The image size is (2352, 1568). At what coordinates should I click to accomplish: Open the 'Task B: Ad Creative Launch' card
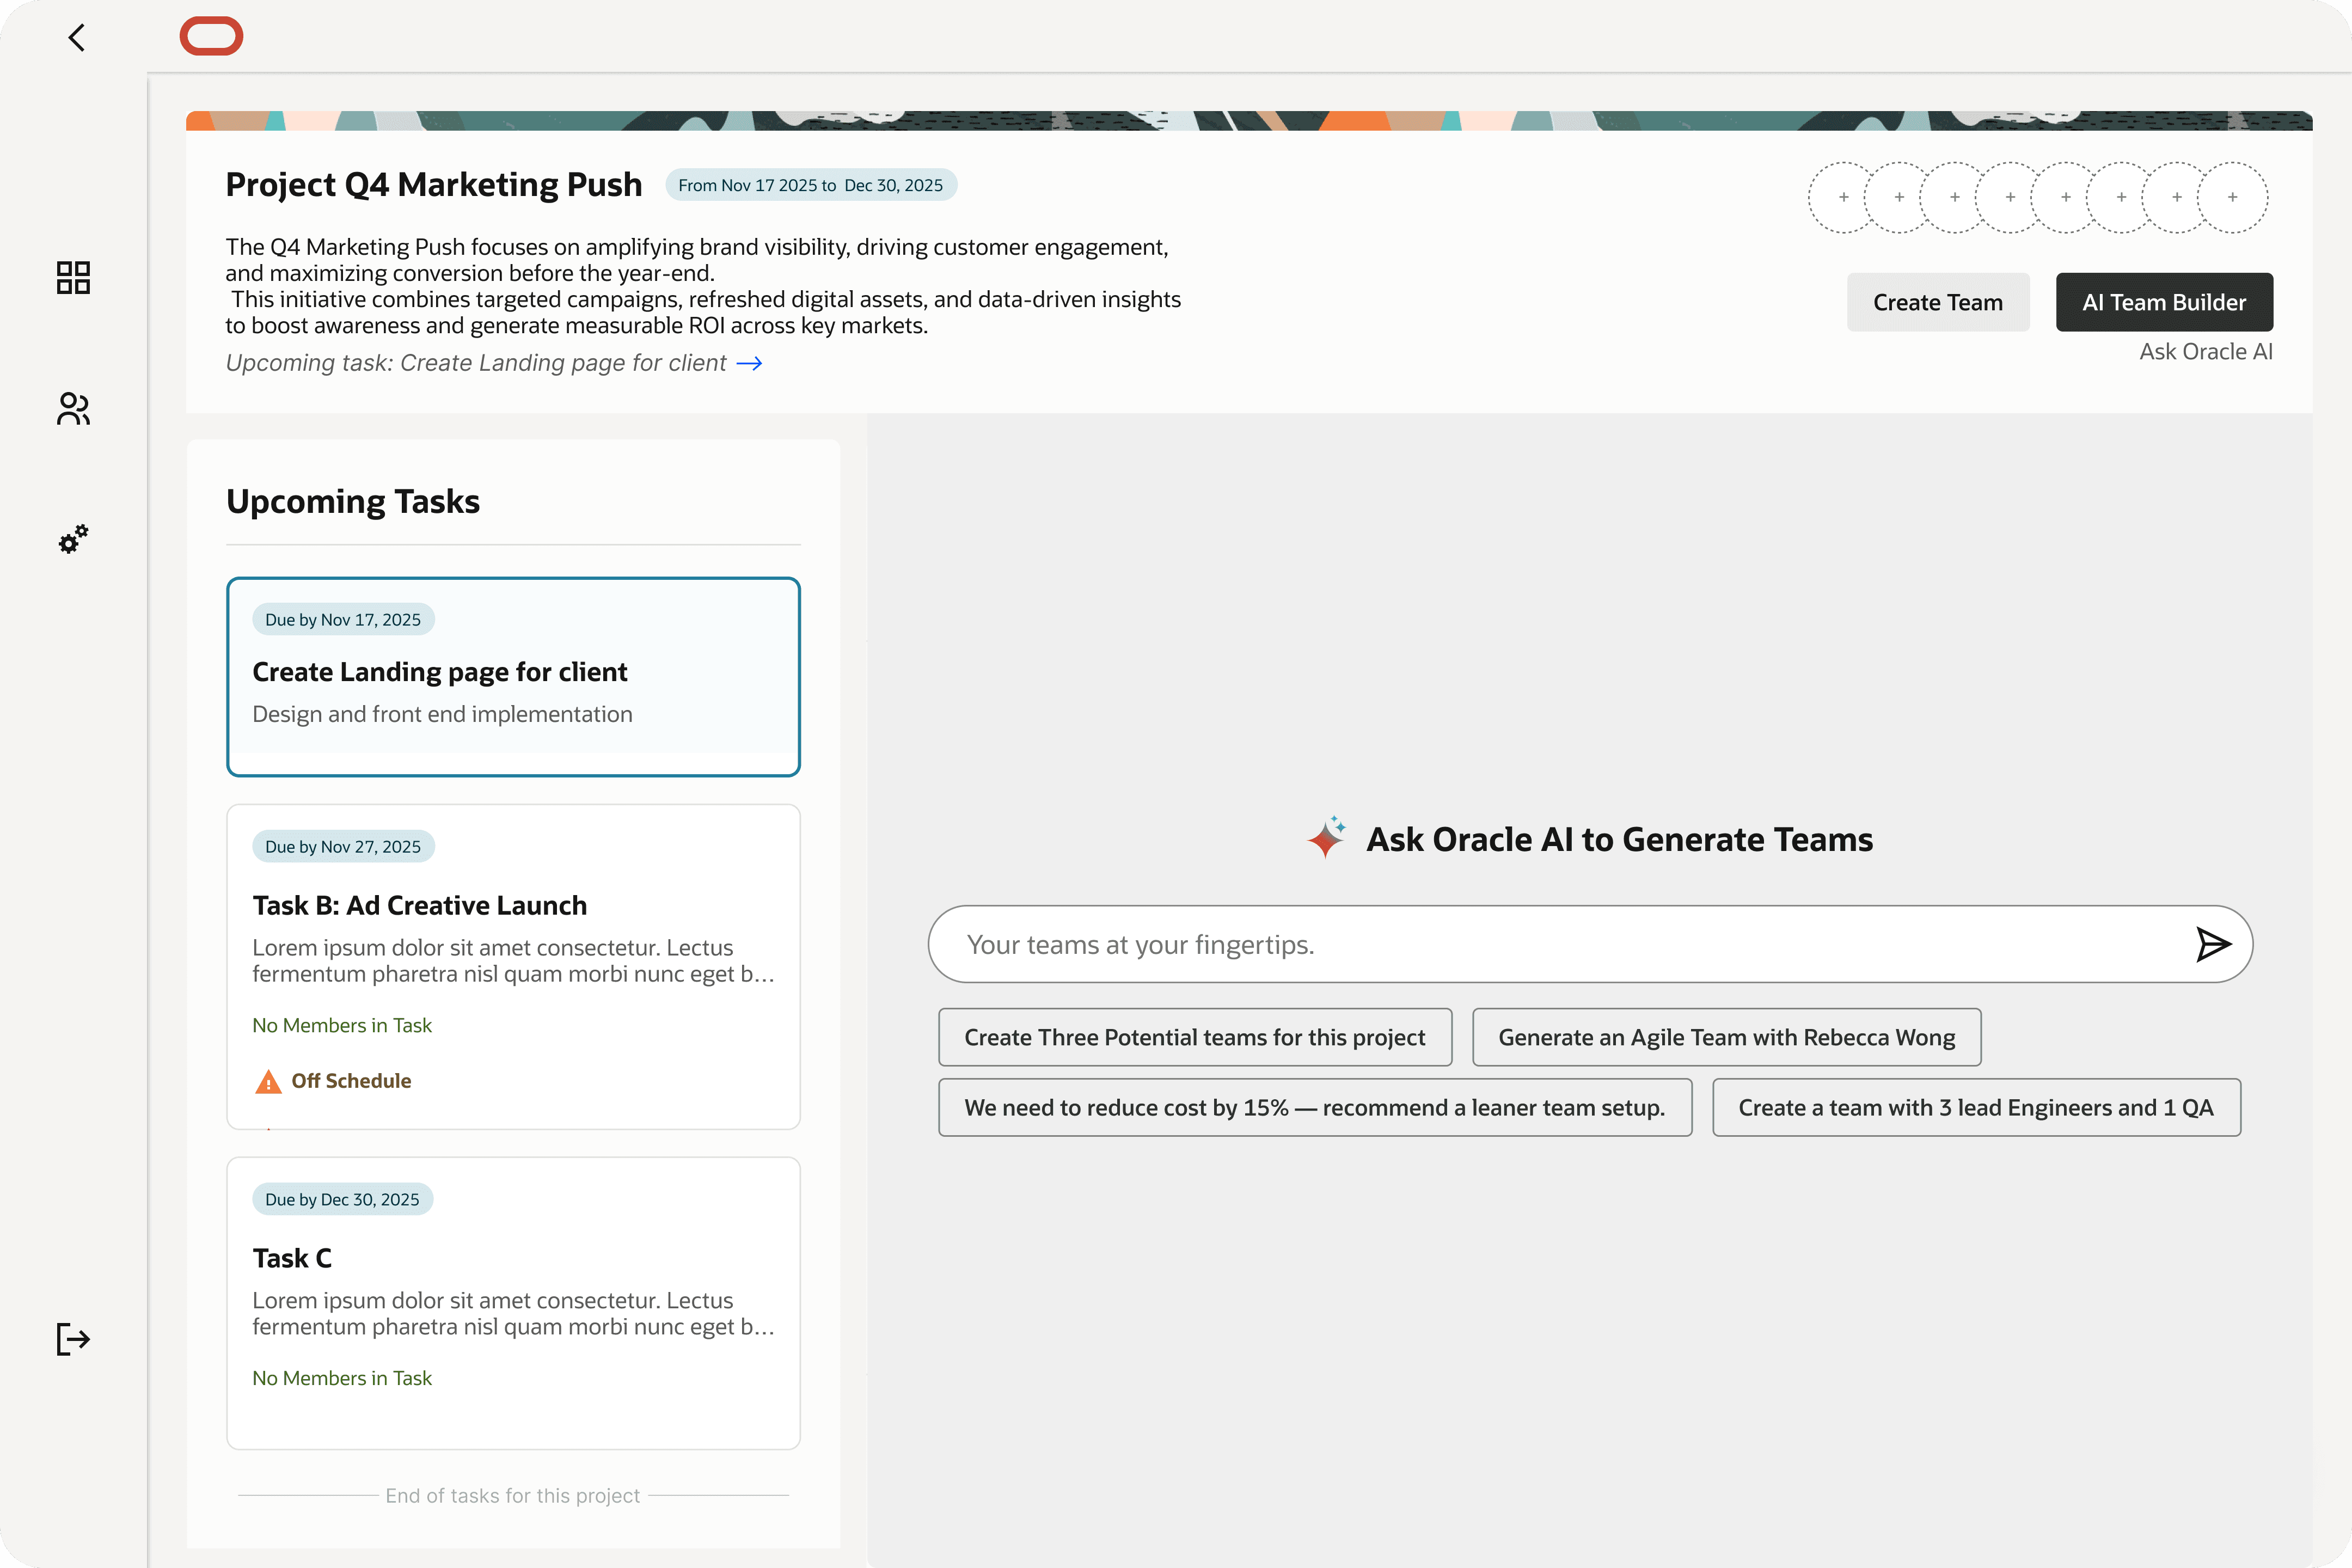point(513,966)
